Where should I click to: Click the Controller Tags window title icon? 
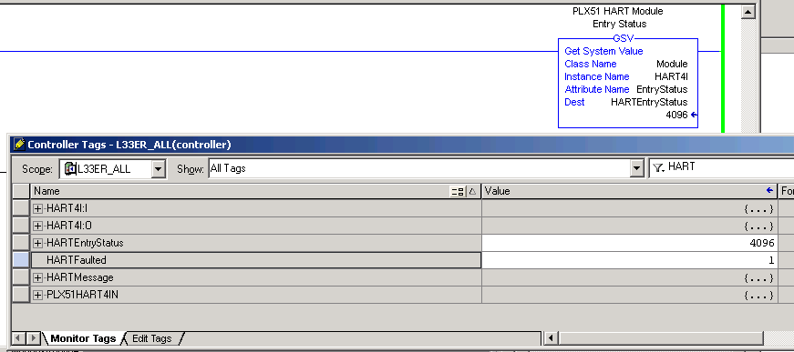pyautogui.click(x=20, y=145)
